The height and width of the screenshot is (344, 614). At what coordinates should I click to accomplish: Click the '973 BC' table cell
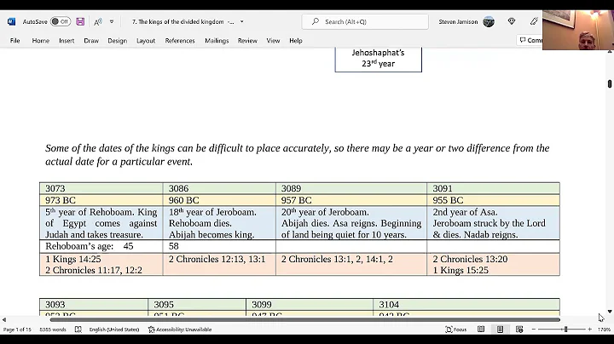point(101,200)
